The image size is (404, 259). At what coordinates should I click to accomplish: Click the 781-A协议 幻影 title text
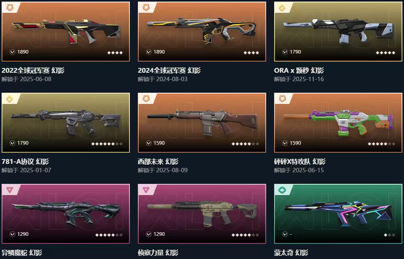(25, 161)
